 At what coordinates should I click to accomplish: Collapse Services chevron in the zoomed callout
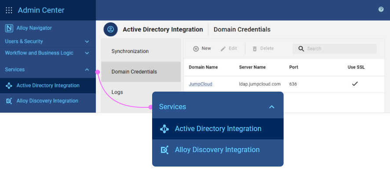[272, 107]
